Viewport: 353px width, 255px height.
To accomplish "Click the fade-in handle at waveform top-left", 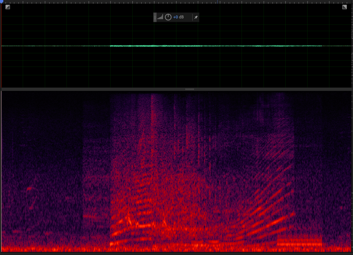I will tap(8, 7).
